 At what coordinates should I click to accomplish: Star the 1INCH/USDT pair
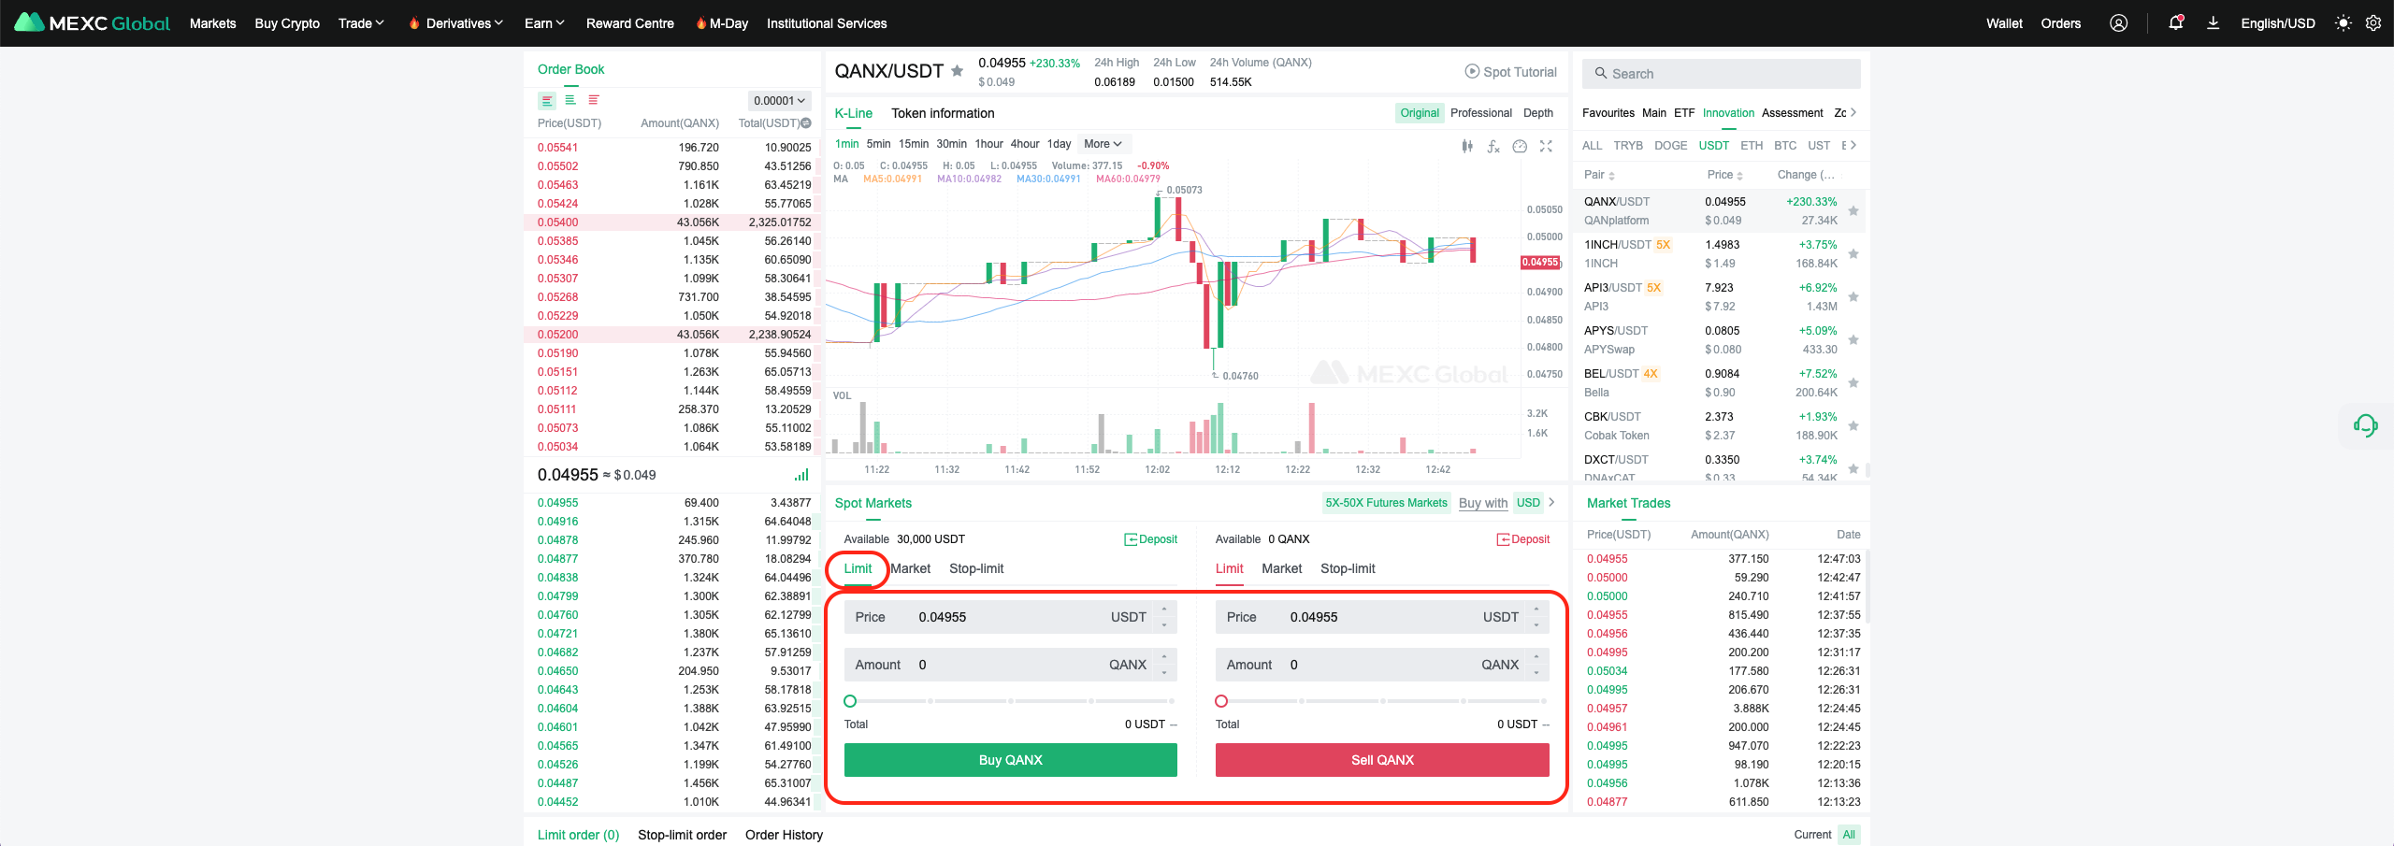[x=1853, y=254]
